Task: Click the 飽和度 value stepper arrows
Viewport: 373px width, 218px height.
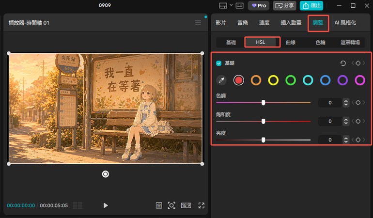Action: pos(346,121)
